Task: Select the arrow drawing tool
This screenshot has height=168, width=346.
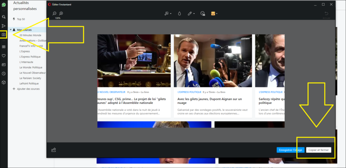Action: 166,14
